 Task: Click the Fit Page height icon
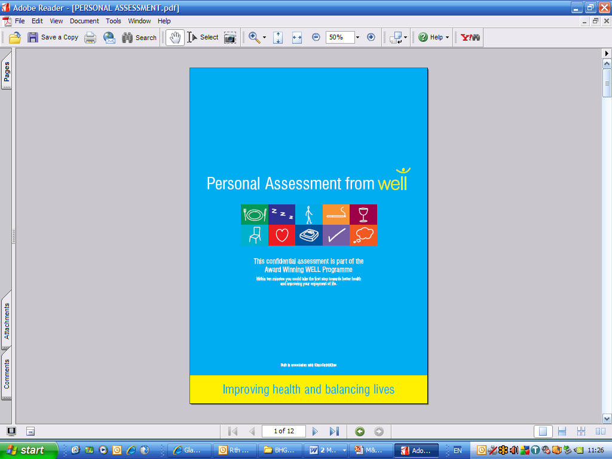point(278,38)
